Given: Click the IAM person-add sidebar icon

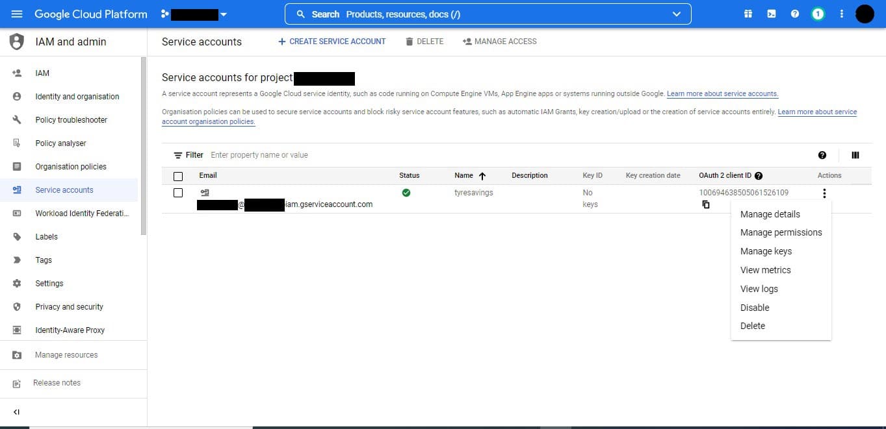Looking at the screenshot, I should pyautogui.click(x=17, y=73).
